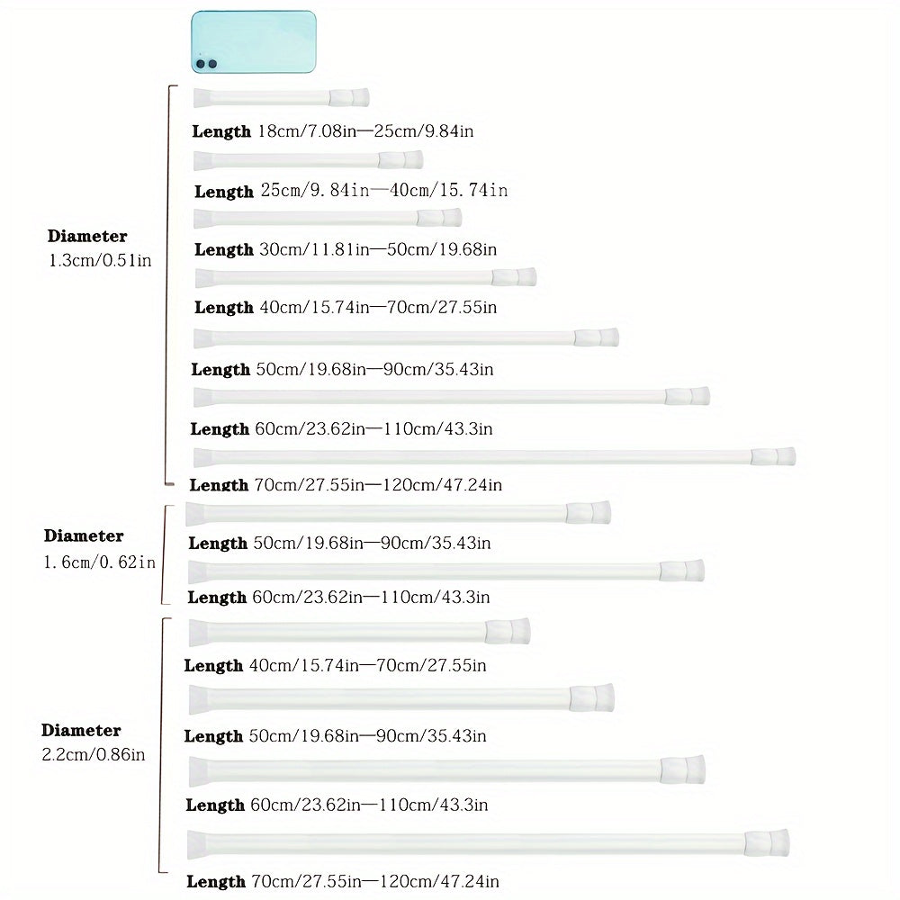
Task: Click the very last Length 70cm—120cm text
Action: [x=342, y=882]
